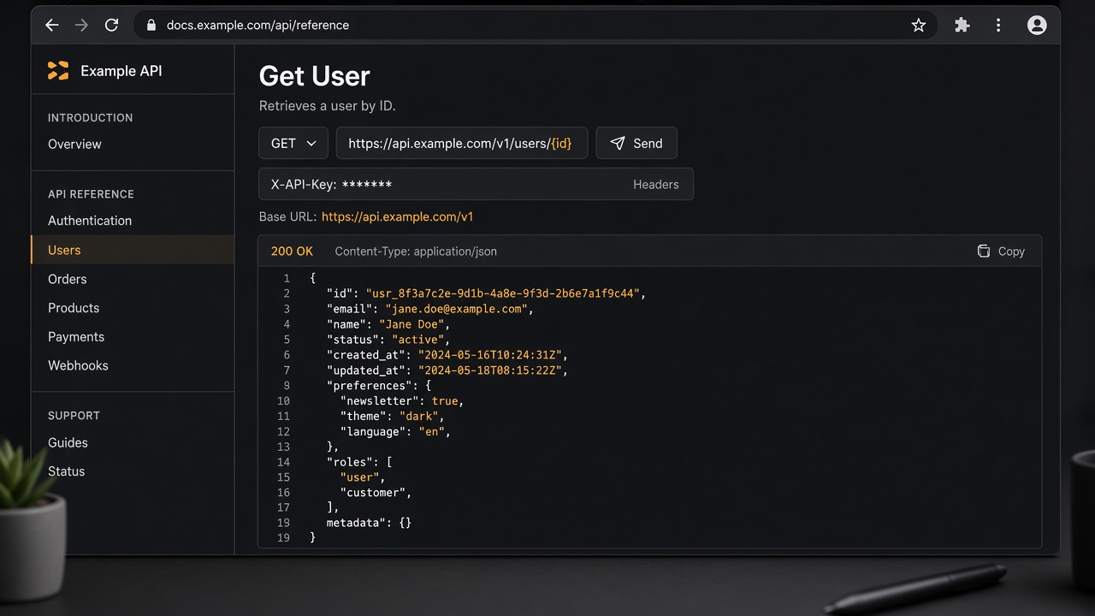Bookmark this page with the star icon
The width and height of the screenshot is (1095, 616).
[919, 25]
